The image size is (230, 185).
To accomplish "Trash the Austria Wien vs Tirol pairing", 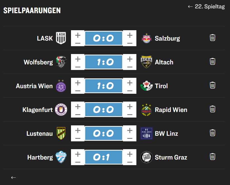I will tap(212, 85).
